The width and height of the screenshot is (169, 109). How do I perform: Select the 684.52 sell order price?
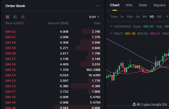(11, 86)
